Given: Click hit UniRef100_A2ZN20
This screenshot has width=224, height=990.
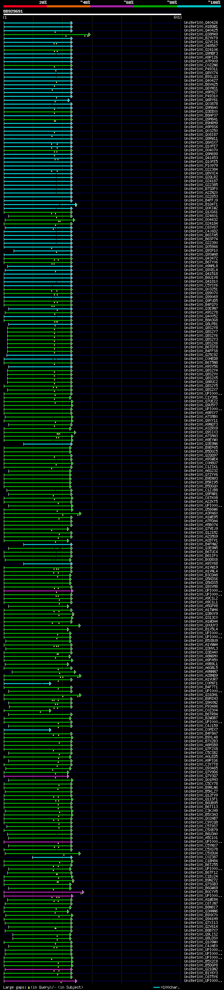Looking at the screenshot, I should click(201, 192).
